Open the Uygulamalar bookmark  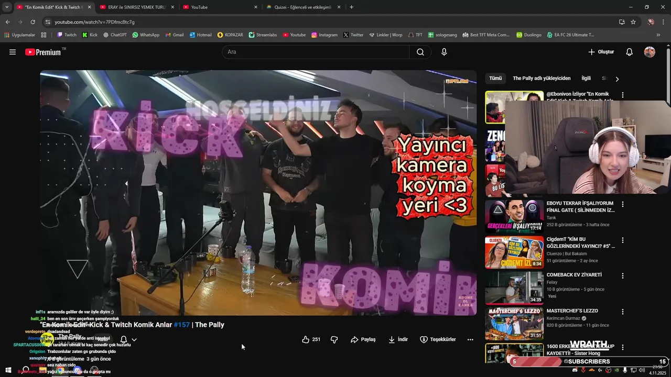point(19,35)
